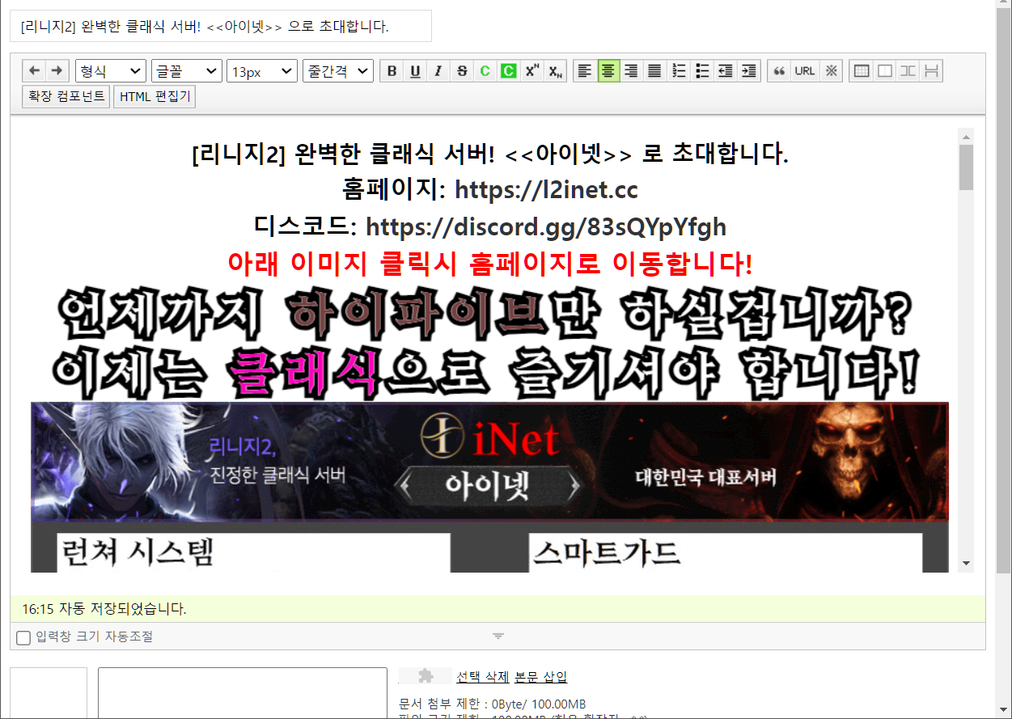Click the 스마트가드 heading in banner

click(607, 553)
